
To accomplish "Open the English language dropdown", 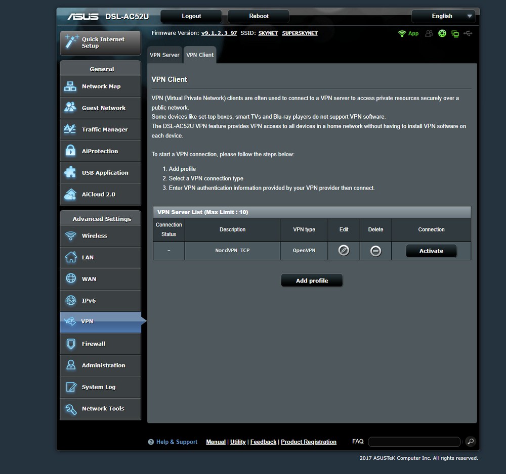I will coord(443,16).
